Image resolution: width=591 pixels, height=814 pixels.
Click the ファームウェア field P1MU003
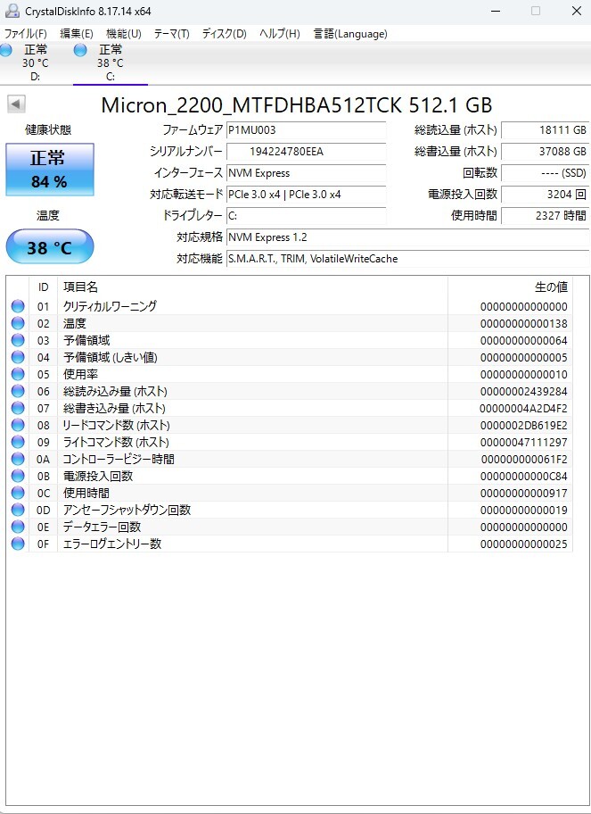coord(306,129)
